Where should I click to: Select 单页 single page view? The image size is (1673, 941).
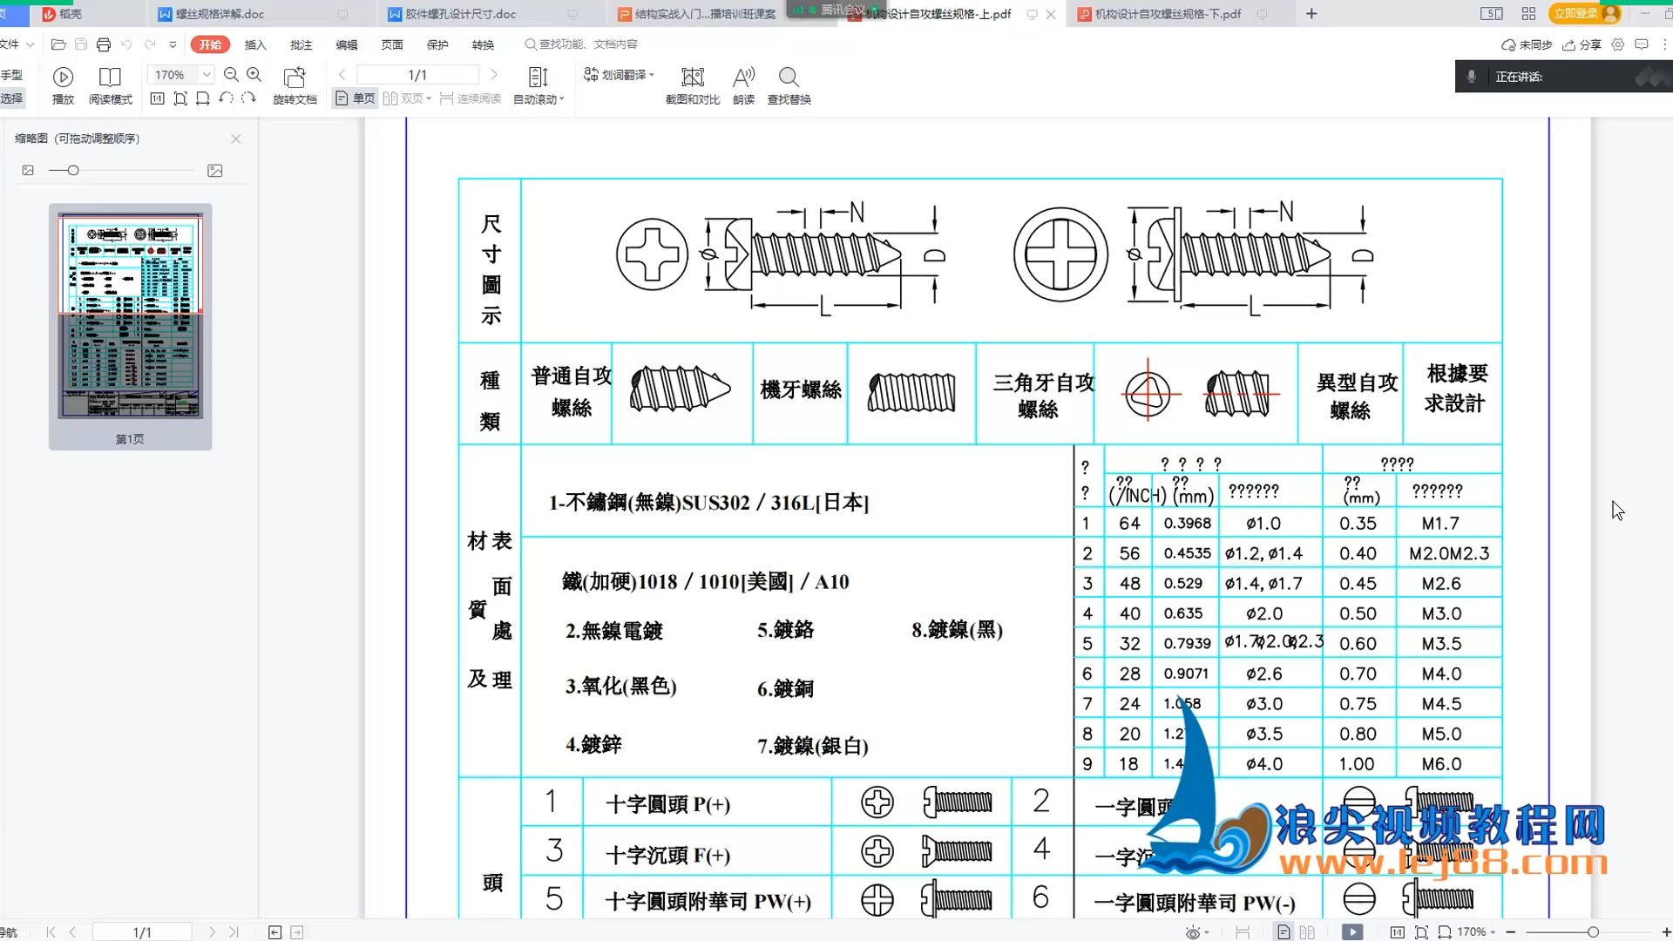point(356,98)
